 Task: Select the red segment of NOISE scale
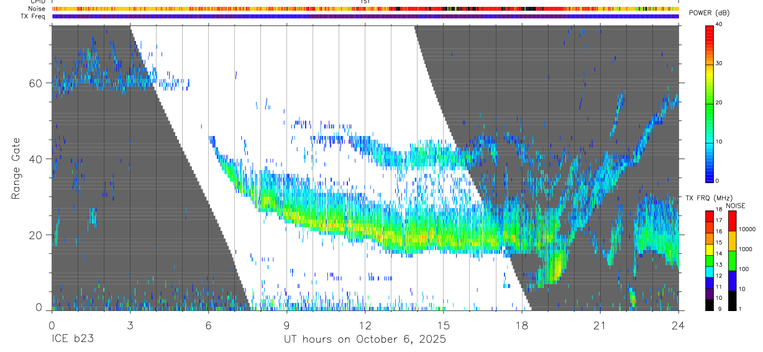(x=733, y=221)
